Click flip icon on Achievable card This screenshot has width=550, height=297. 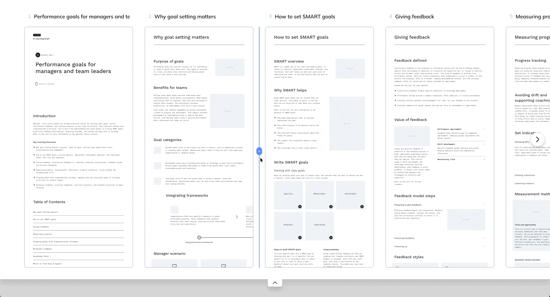coord(362,207)
